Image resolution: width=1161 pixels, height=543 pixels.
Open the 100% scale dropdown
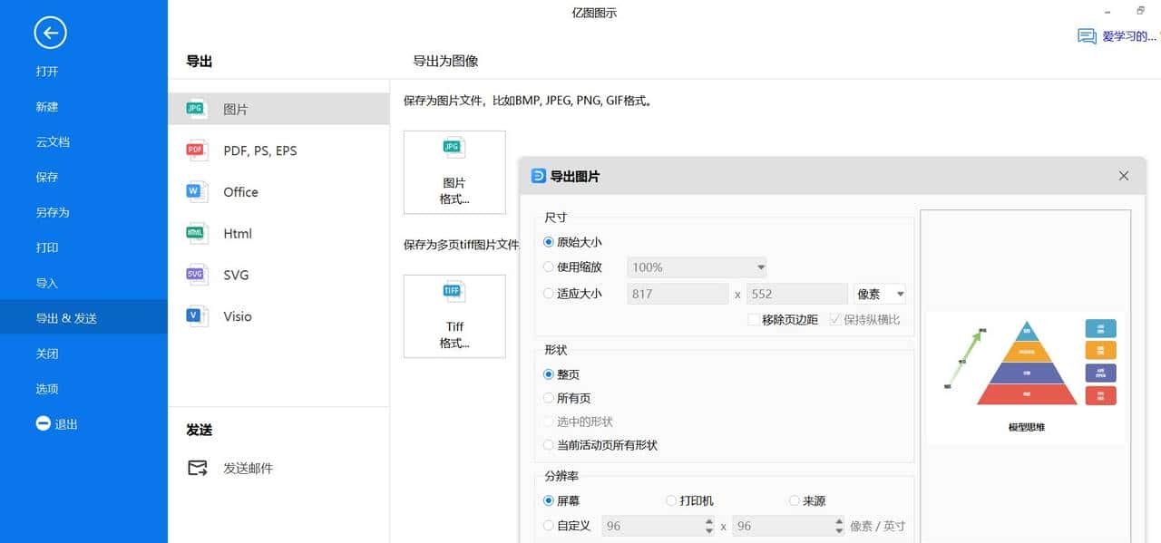758,267
